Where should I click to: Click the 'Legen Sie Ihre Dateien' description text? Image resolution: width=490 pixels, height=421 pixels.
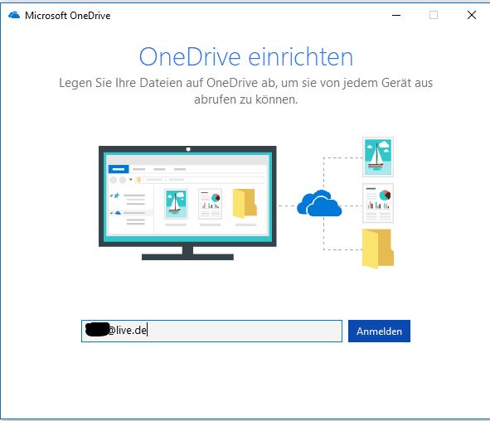point(246,91)
